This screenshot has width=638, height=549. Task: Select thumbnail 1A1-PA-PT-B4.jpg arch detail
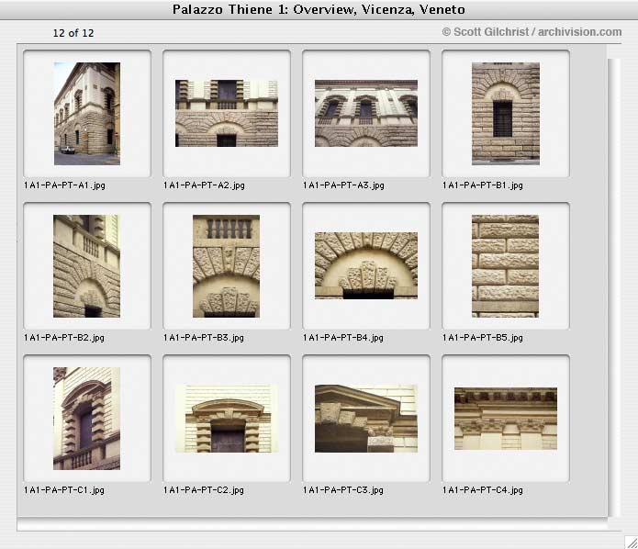(x=366, y=265)
